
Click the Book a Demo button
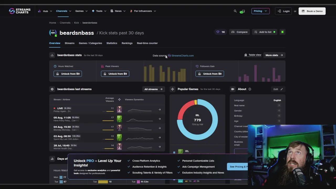pyautogui.click(x=312, y=11)
